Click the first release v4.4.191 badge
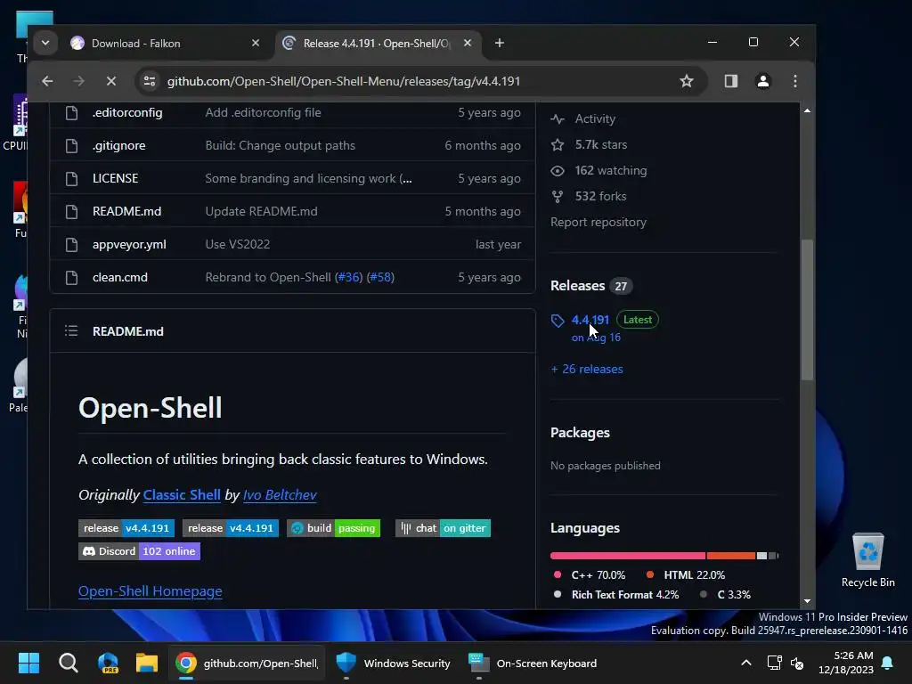The image size is (912, 684). pyautogui.click(x=126, y=528)
